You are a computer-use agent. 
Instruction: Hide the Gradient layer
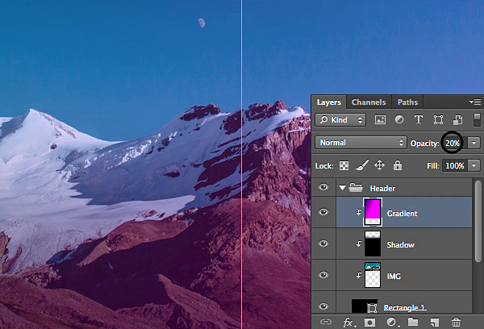pyautogui.click(x=323, y=212)
